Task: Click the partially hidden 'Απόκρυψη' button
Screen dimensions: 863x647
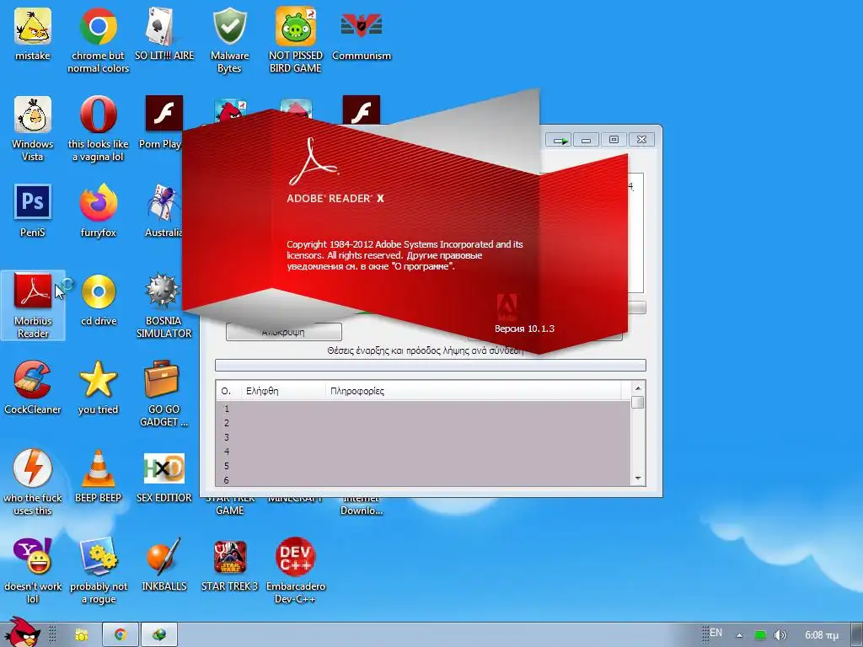Action: [x=284, y=333]
